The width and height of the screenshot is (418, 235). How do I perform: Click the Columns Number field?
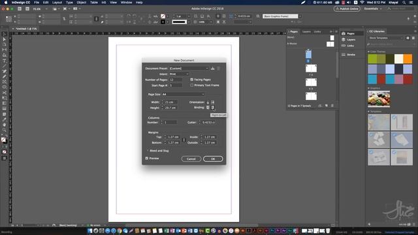click(170, 122)
